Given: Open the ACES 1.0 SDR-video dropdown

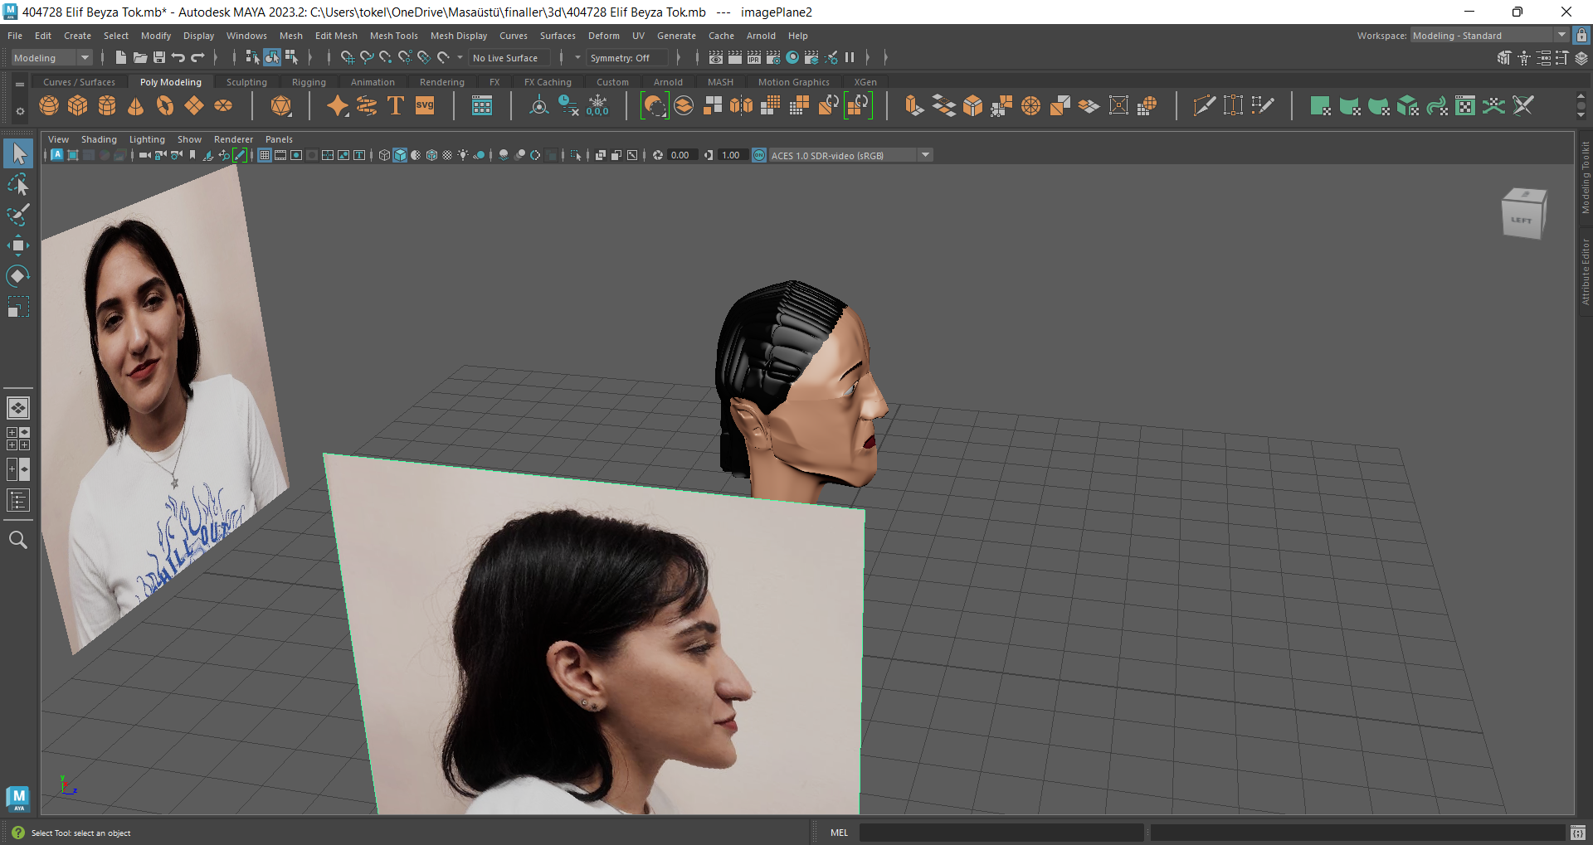Looking at the screenshot, I should pyautogui.click(x=925, y=155).
